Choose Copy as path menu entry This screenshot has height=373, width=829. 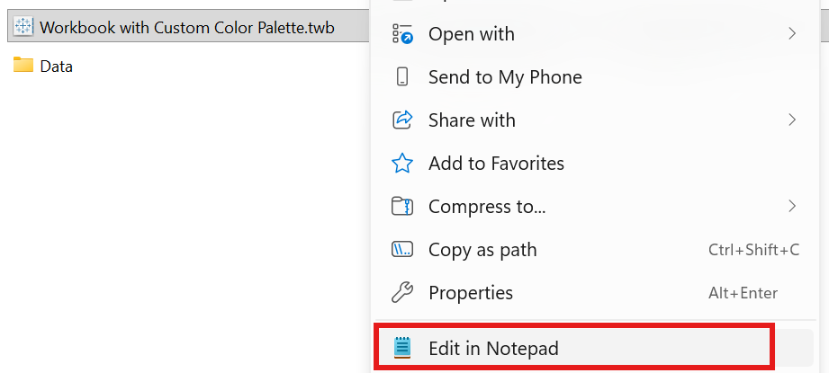(x=482, y=250)
